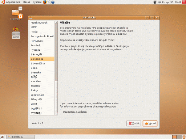
Task: Click the Vpred forward button
Action: 150,123
